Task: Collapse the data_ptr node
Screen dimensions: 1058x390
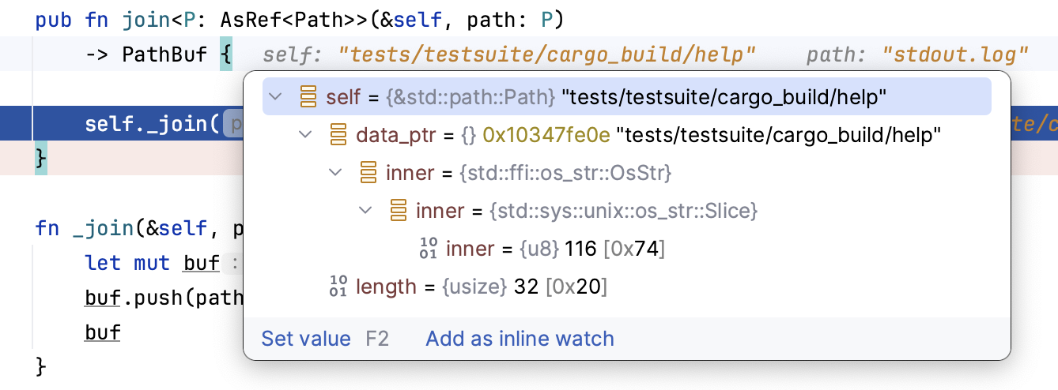Action: coord(306,135)
